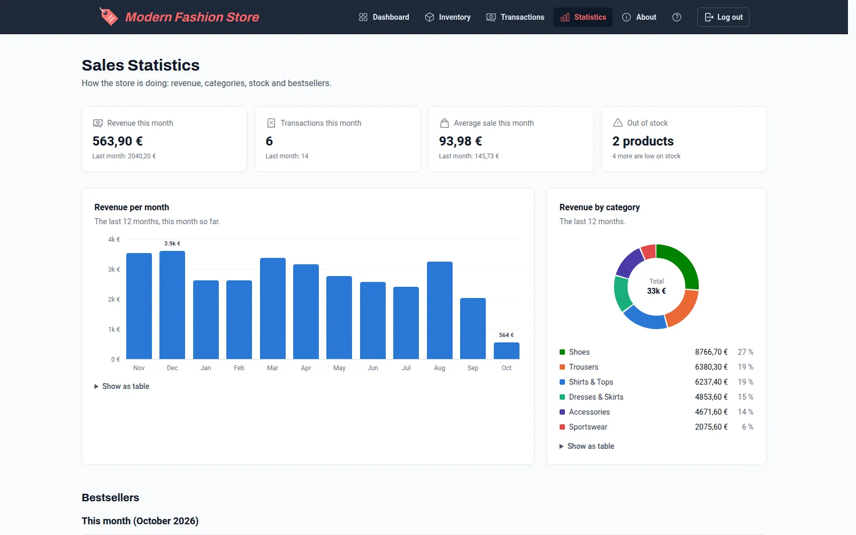Click the orange Trousers legend swatch
The height and width of the screenshot is (535, 856).
[x=562, y=367]
